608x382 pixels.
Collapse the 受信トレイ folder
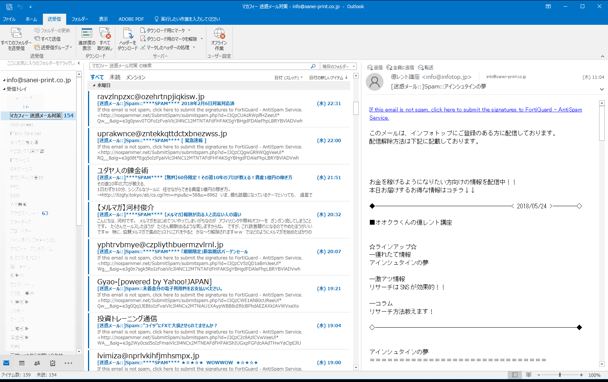pyautogui.click(x=4, y=89)
